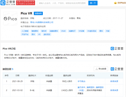Screen dimensions: 126x97
Task: Open 基石资本 investor link
Action: tap(81, 87)
